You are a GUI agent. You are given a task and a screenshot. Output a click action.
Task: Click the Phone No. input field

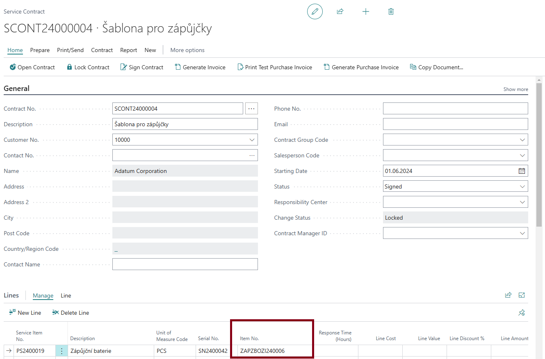(455, 109)
